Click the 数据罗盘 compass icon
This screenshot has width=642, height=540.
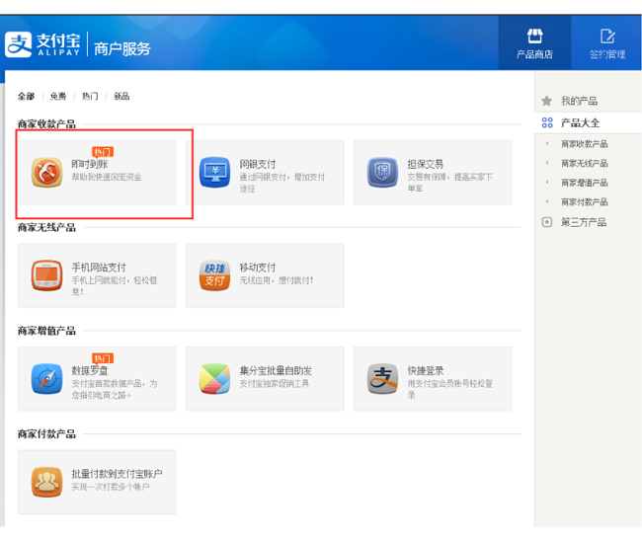46,378
